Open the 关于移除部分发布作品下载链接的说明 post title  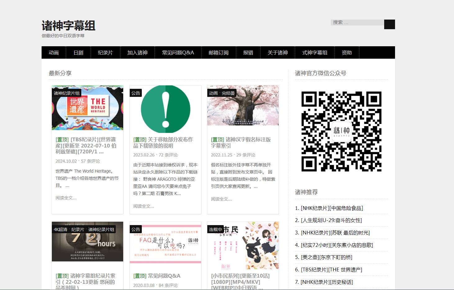pyautogui.click(x=163, y=143)
